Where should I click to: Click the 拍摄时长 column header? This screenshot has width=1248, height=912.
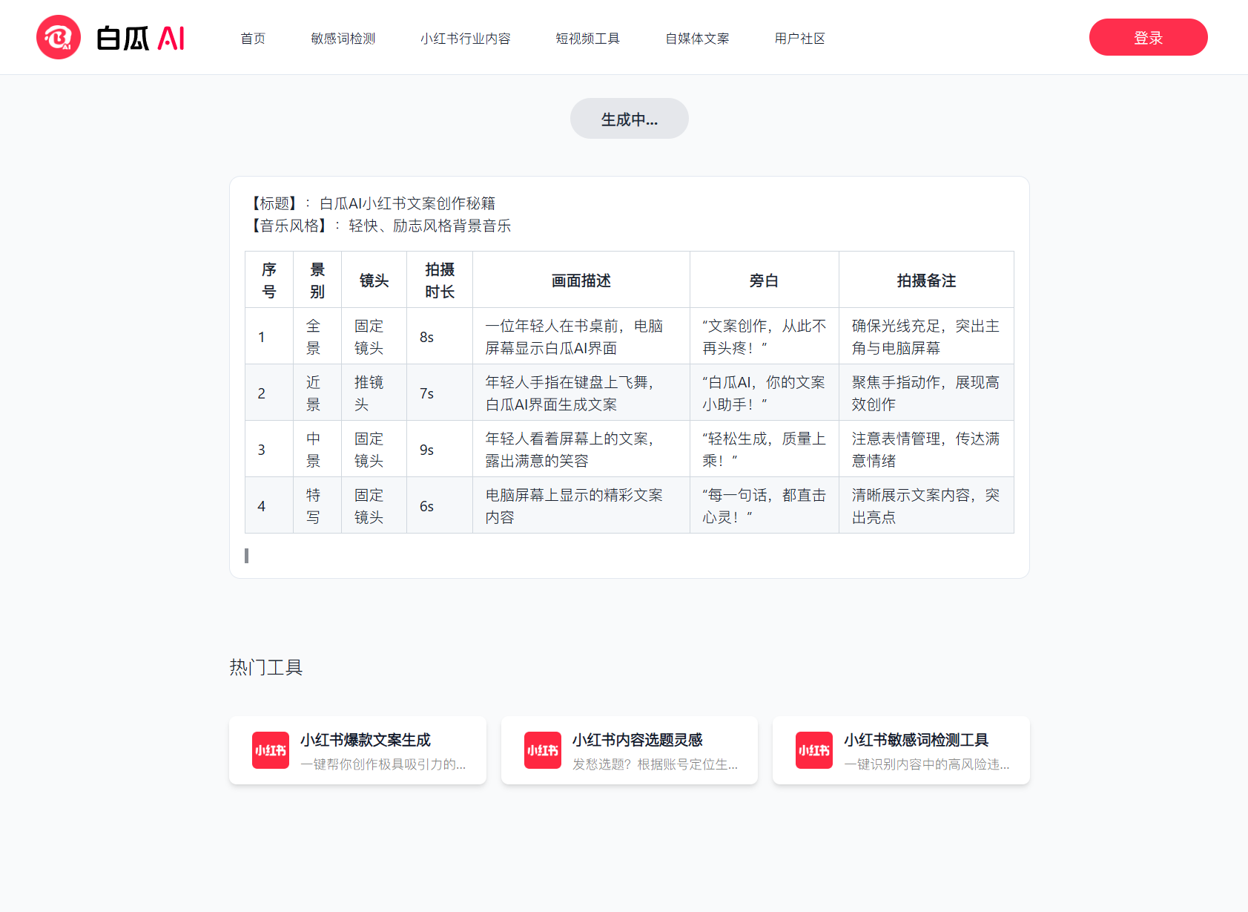440,281
